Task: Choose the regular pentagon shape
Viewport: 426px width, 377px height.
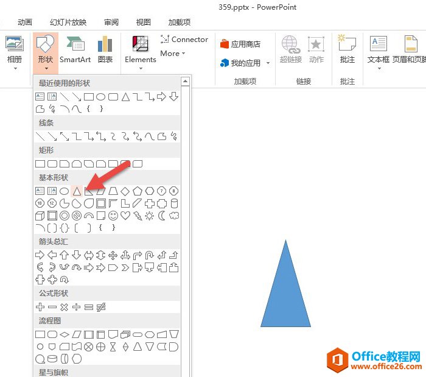Action: [138, 191]
